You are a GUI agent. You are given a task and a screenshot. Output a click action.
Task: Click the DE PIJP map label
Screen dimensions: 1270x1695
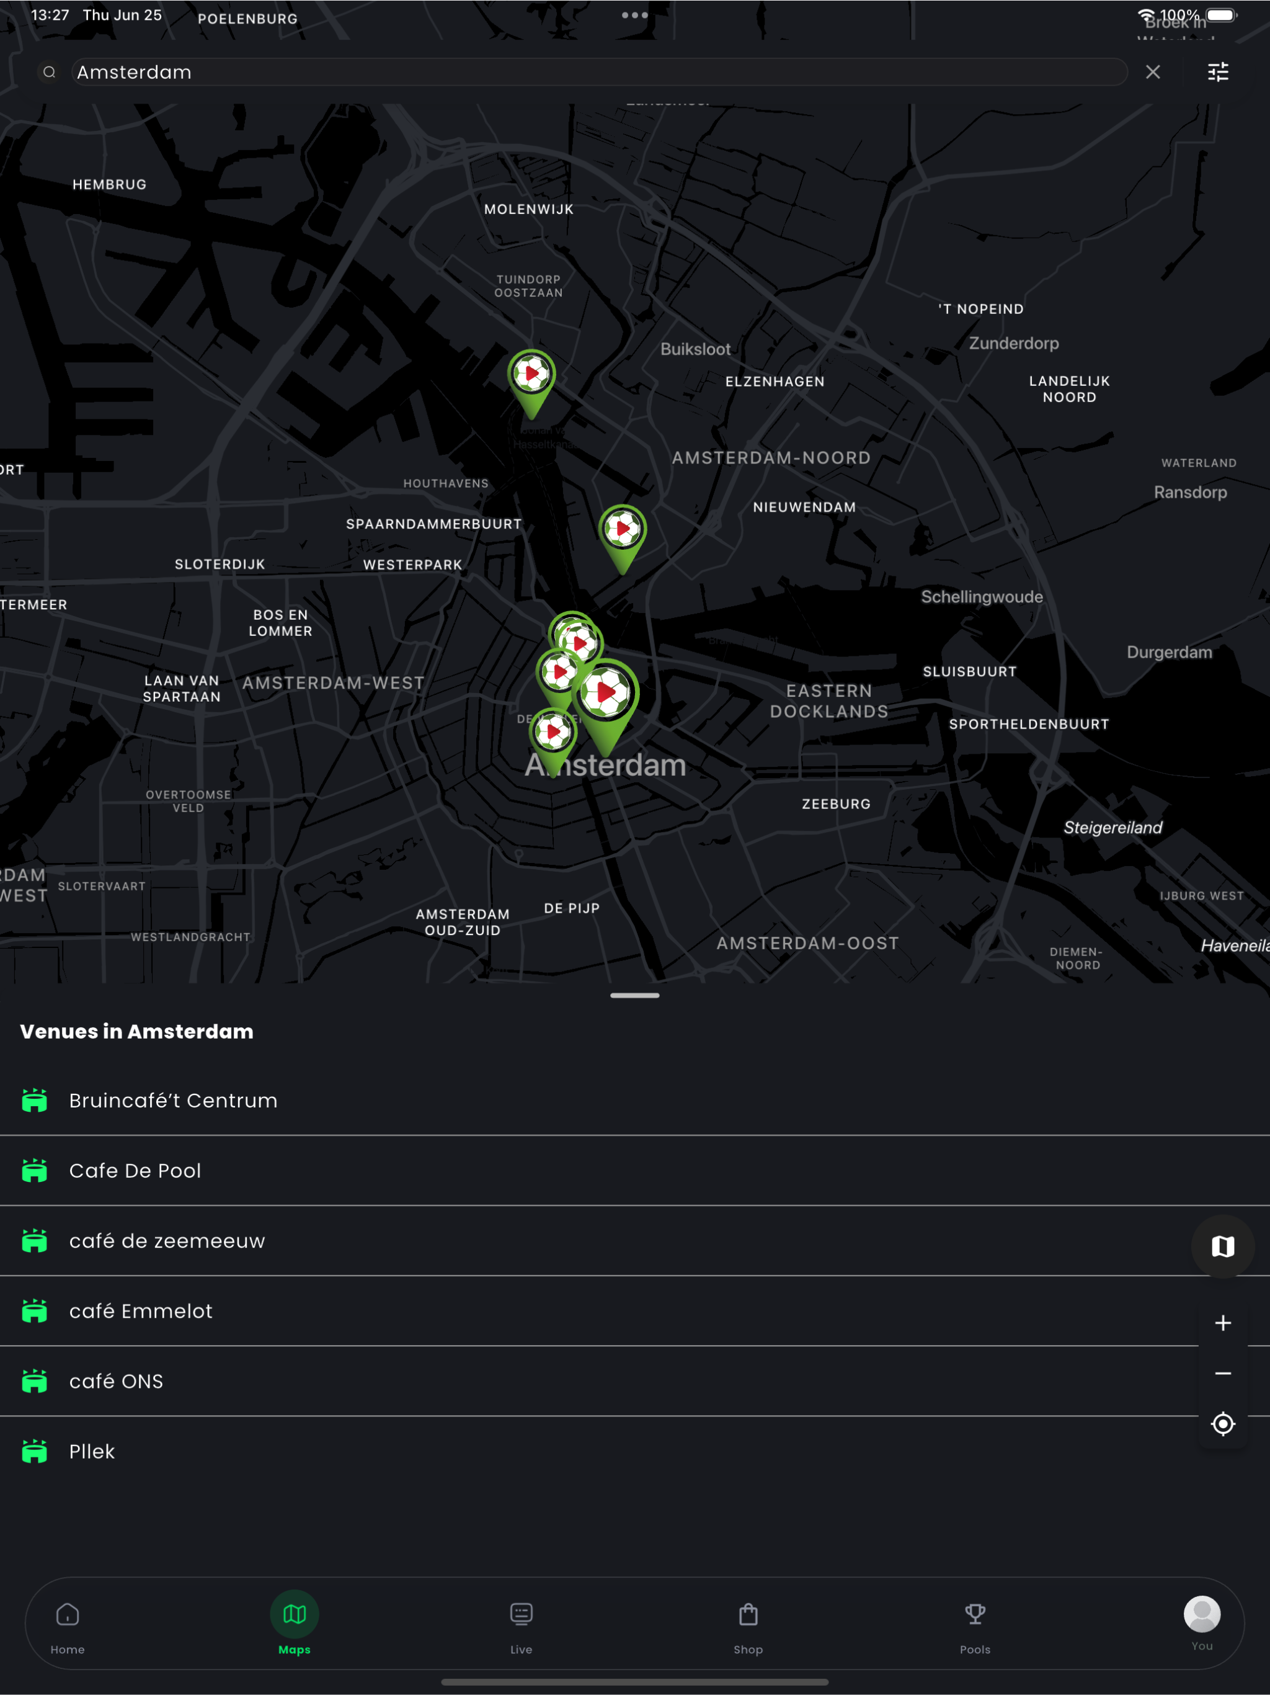coord(572,908)
